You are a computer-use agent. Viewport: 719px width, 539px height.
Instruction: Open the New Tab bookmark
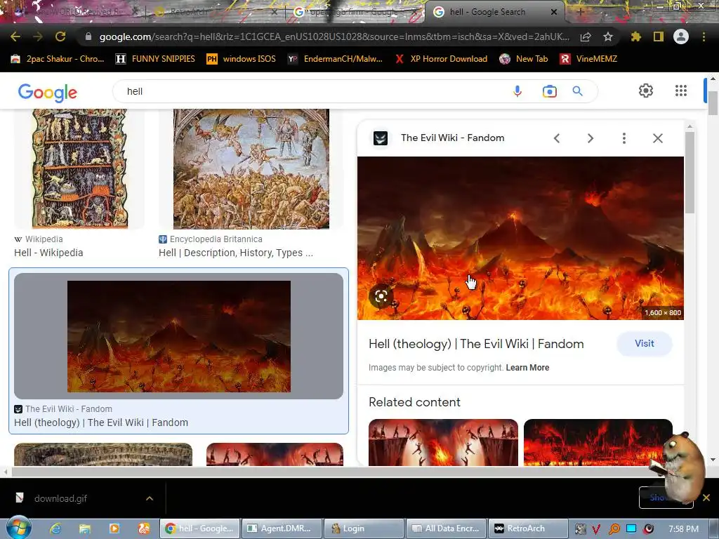tap(524, 59)
